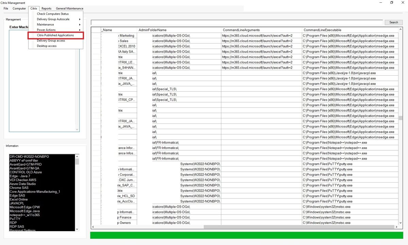
Task: Click the table's scroll-up arrow
Action: click(x=401, y=30)
